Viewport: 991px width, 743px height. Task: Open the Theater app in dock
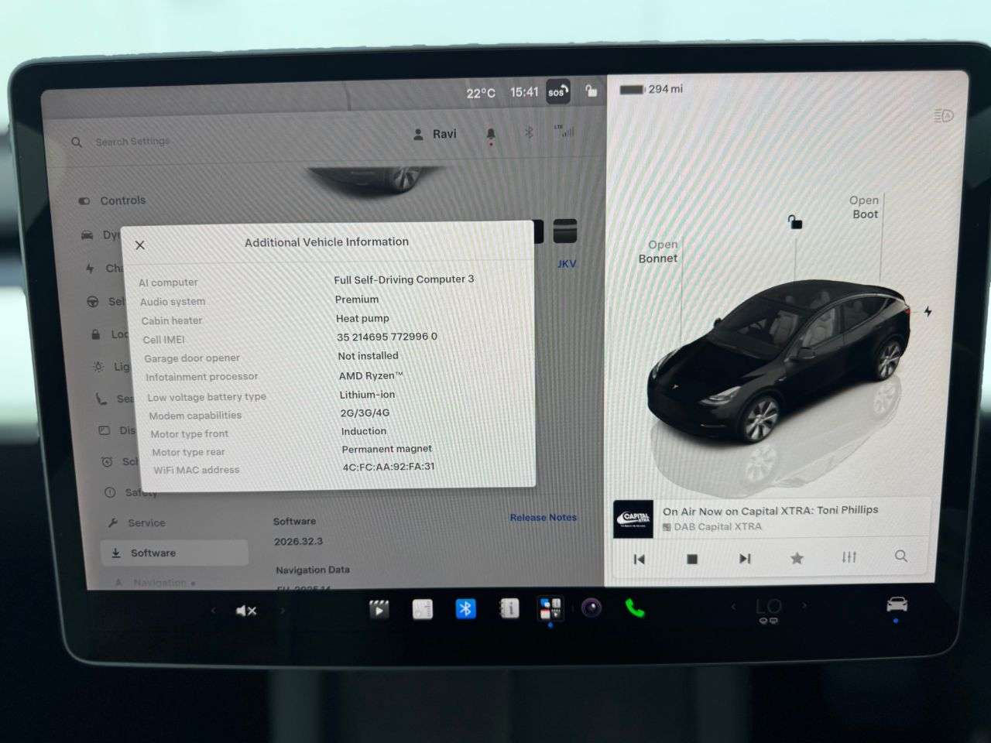379,609
